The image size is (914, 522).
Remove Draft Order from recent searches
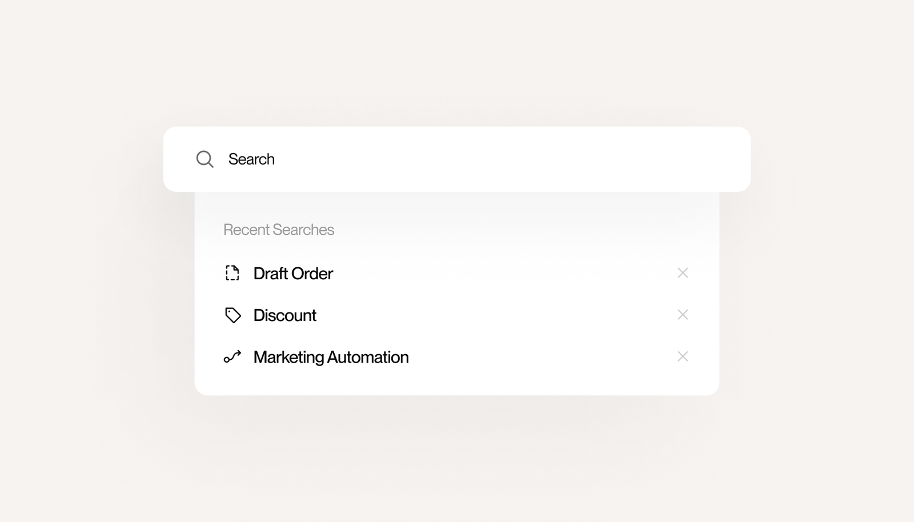click(x=683, y=273)
